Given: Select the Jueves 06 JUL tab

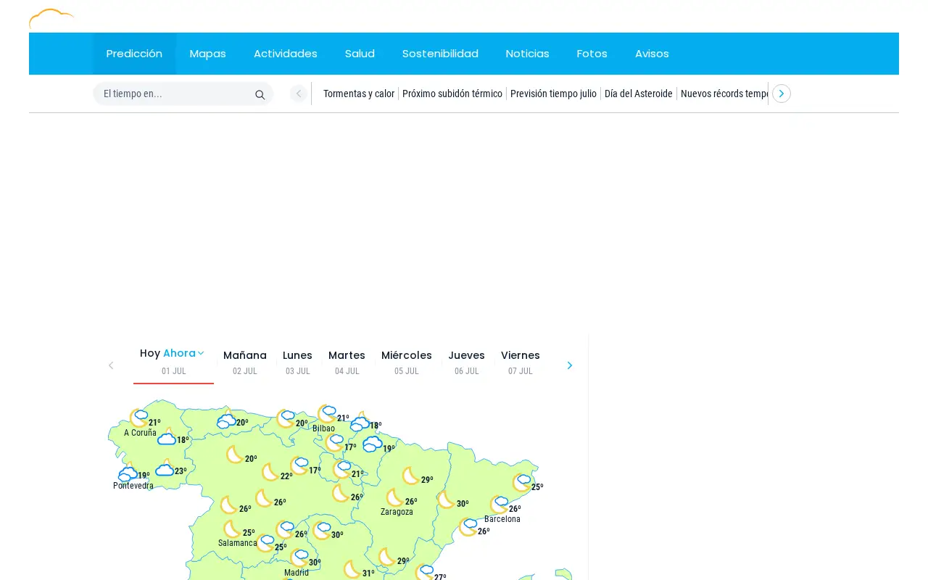Looking at the screenshot, I should click(x=466, y=362).
